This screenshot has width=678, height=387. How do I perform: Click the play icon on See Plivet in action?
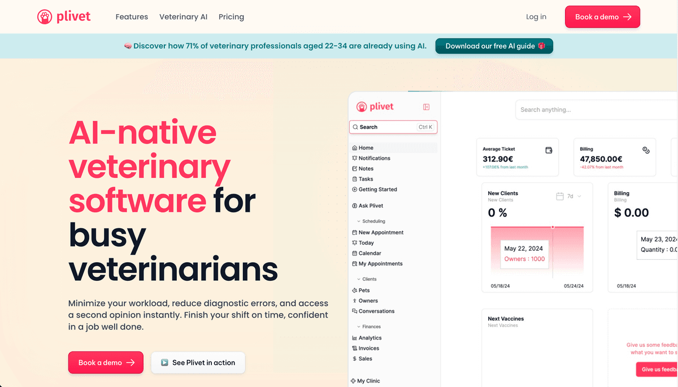click(164, 363)
